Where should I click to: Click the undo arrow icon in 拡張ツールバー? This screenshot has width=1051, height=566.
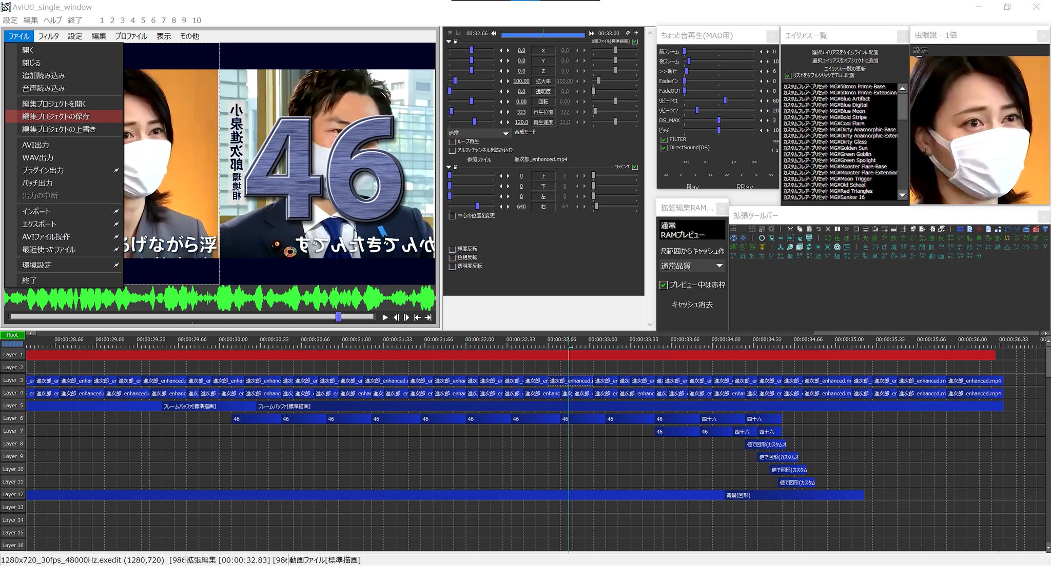819,229
